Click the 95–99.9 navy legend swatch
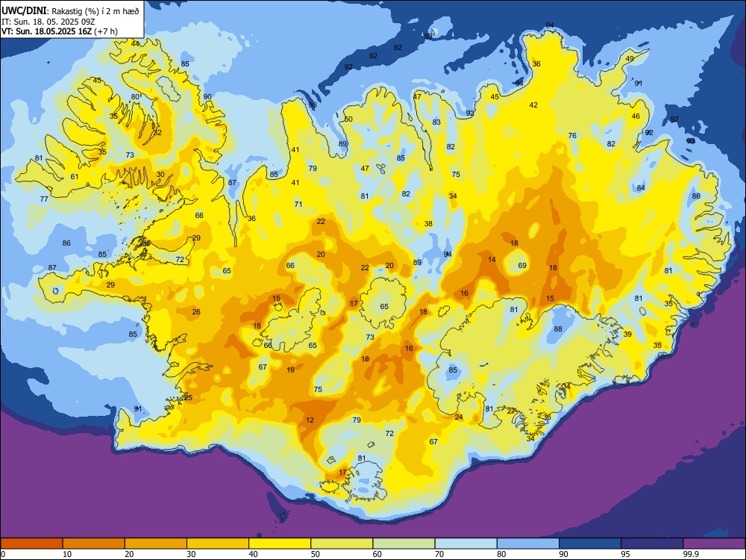Viewport: 746px width, 560px height. [x=652, y=544]
